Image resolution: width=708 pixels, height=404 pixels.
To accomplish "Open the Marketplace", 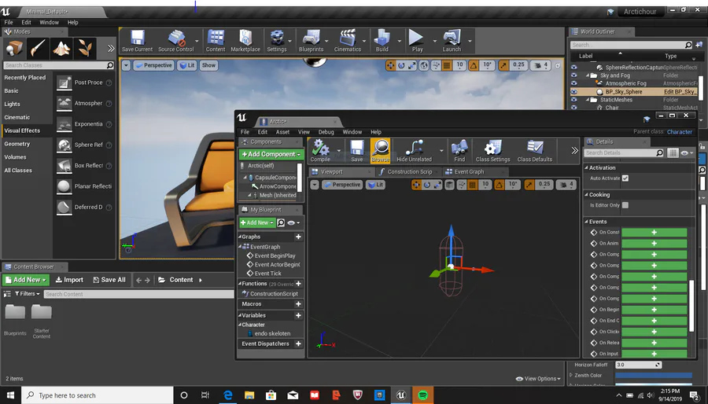I will tap(245, 41).
